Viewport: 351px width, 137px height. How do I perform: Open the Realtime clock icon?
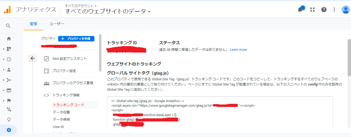[9, 59]
